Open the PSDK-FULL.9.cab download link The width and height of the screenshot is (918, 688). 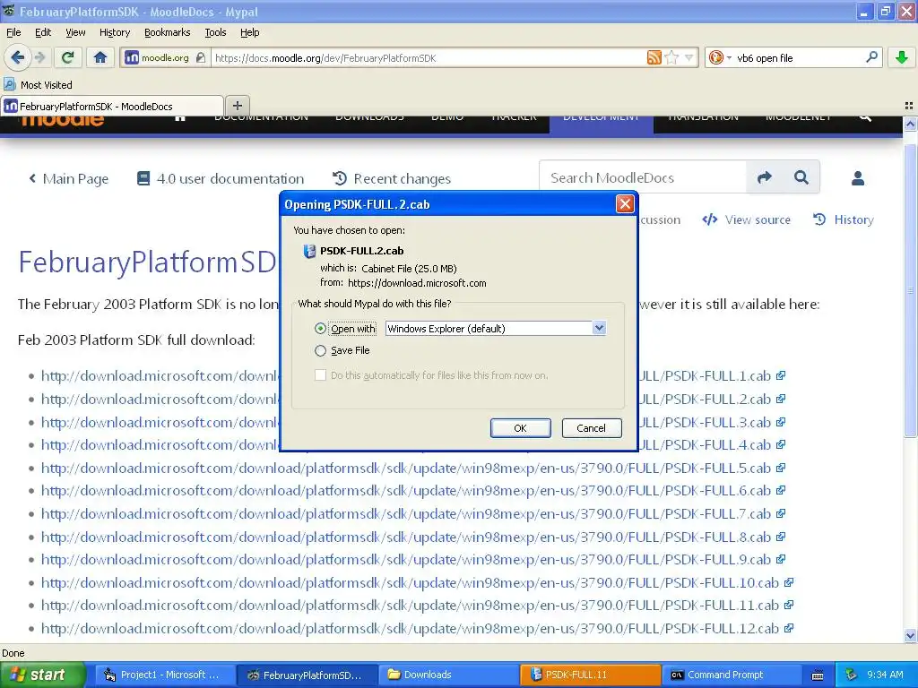coord(406,559)
